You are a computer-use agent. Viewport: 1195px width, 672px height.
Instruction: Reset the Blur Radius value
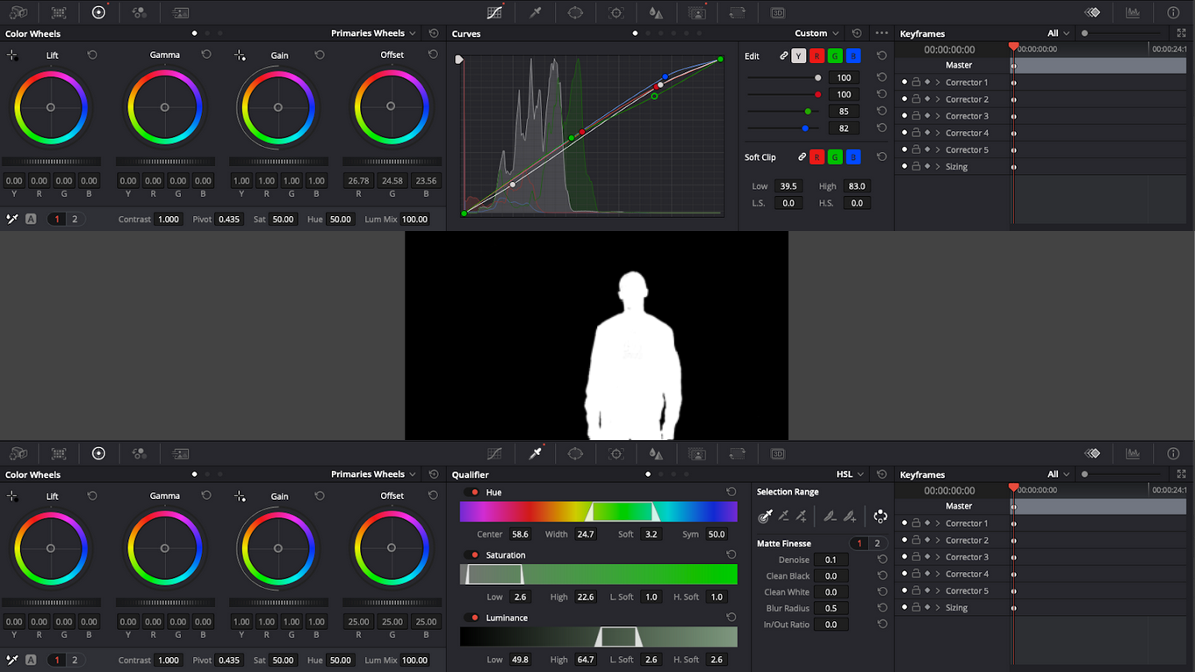pos(882,608)
